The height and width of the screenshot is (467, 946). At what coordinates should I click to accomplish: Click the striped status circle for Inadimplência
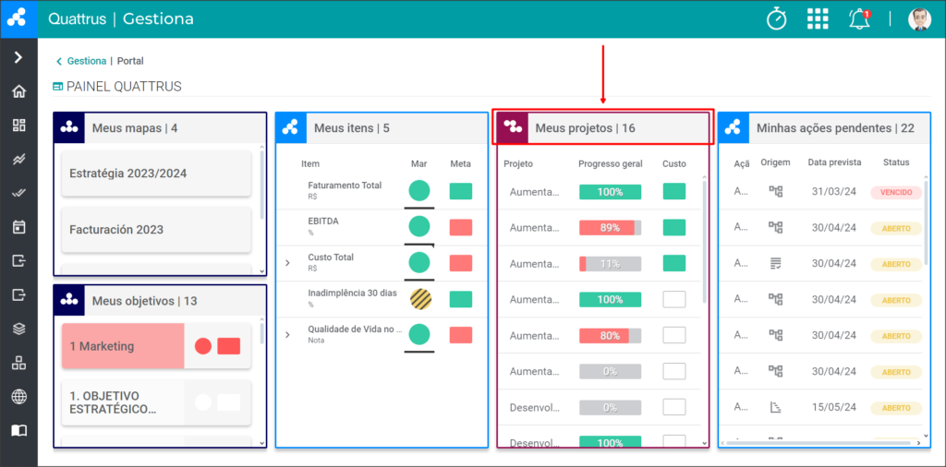(x=420, y=299)
